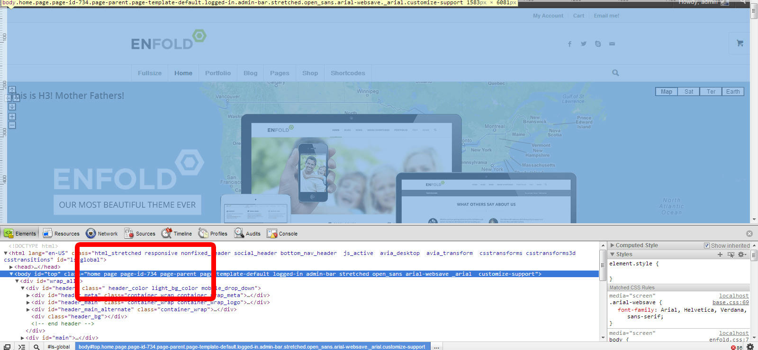Pan the map down arrow
The image size is (758, 350).
point(12,107)
